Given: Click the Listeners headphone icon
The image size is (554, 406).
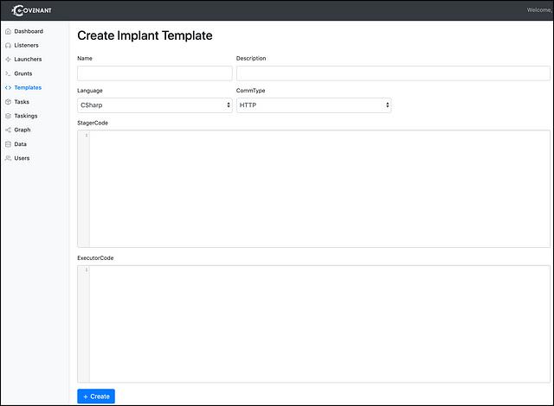Looking at the screenshot, I should click(x=8, y=46).
